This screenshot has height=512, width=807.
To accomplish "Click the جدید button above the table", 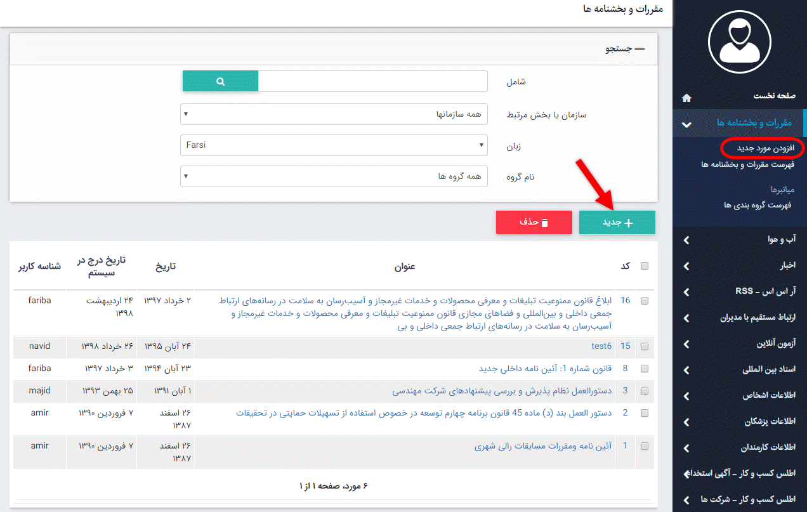I will pos(617,222).
